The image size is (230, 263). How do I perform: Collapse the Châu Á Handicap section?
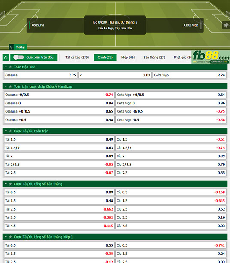[6, 86]
